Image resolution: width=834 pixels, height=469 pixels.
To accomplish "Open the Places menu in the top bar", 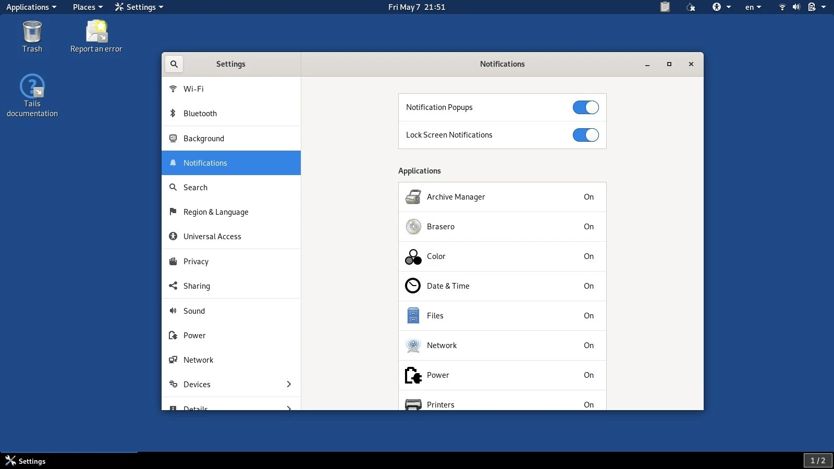I will [88, 7].
